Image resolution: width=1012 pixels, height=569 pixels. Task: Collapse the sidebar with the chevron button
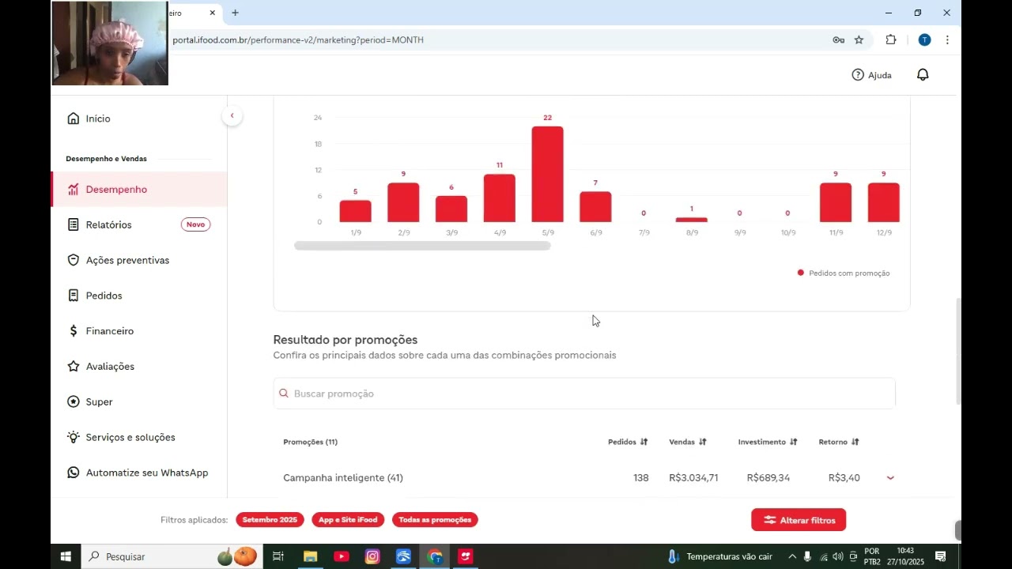pyautogui.click(x=232, y=115)
